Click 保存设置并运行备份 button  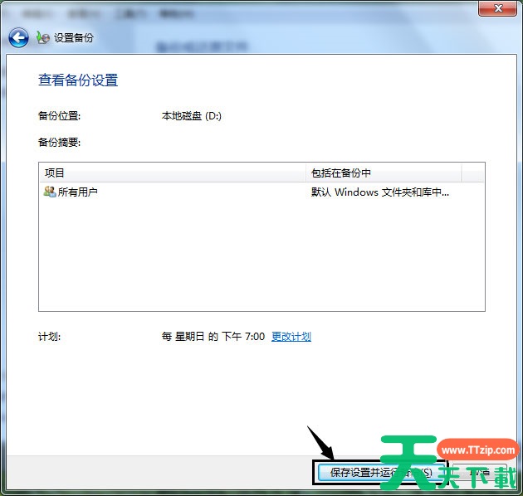(x=381, y=472)
